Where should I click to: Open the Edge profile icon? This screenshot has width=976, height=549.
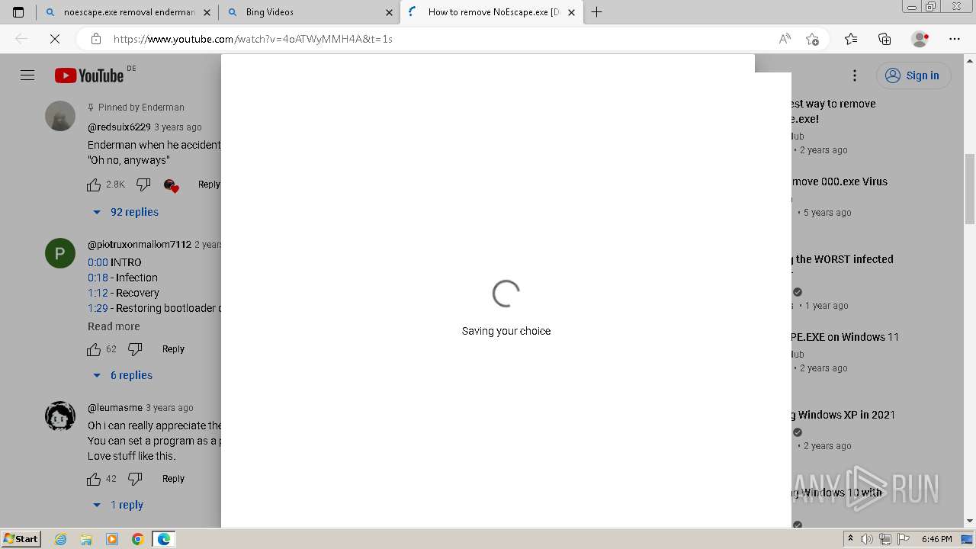(x=920, y=39)
